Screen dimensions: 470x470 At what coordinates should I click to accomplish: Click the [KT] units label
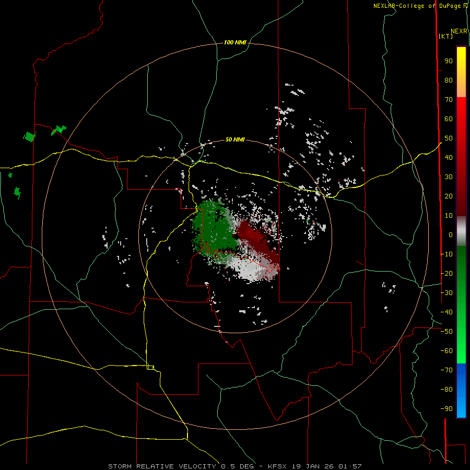(445, 36)
